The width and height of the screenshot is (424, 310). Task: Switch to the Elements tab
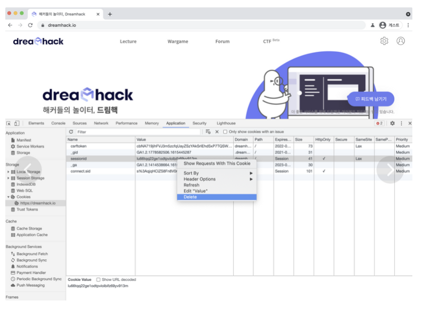[36, 123]
